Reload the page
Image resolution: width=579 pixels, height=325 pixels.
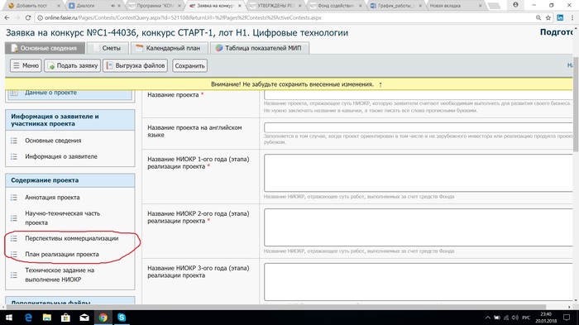point(28,17)
